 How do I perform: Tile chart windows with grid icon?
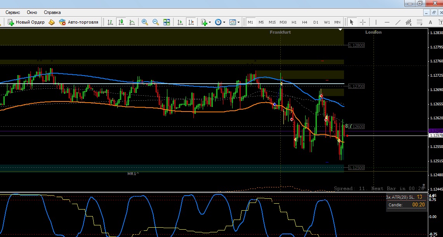pyautogui.click(x=167, y=22)
